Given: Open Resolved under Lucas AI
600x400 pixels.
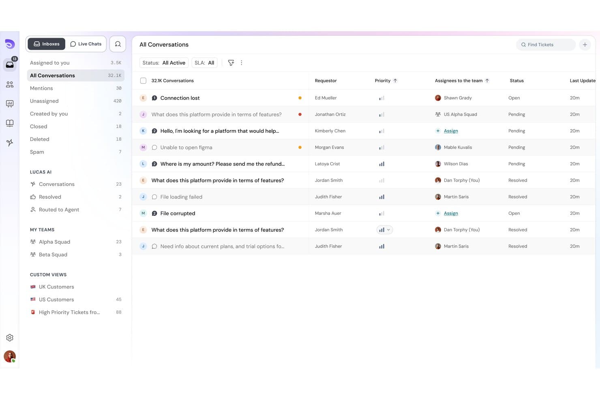Looking at the screenshot, I should pos(75,197).
